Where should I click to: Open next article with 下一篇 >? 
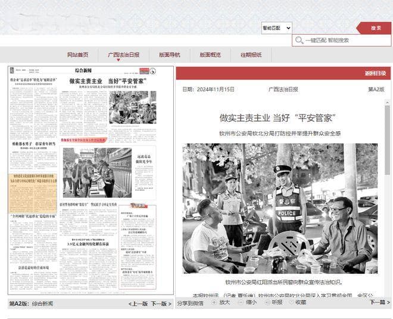click(380, 302)
